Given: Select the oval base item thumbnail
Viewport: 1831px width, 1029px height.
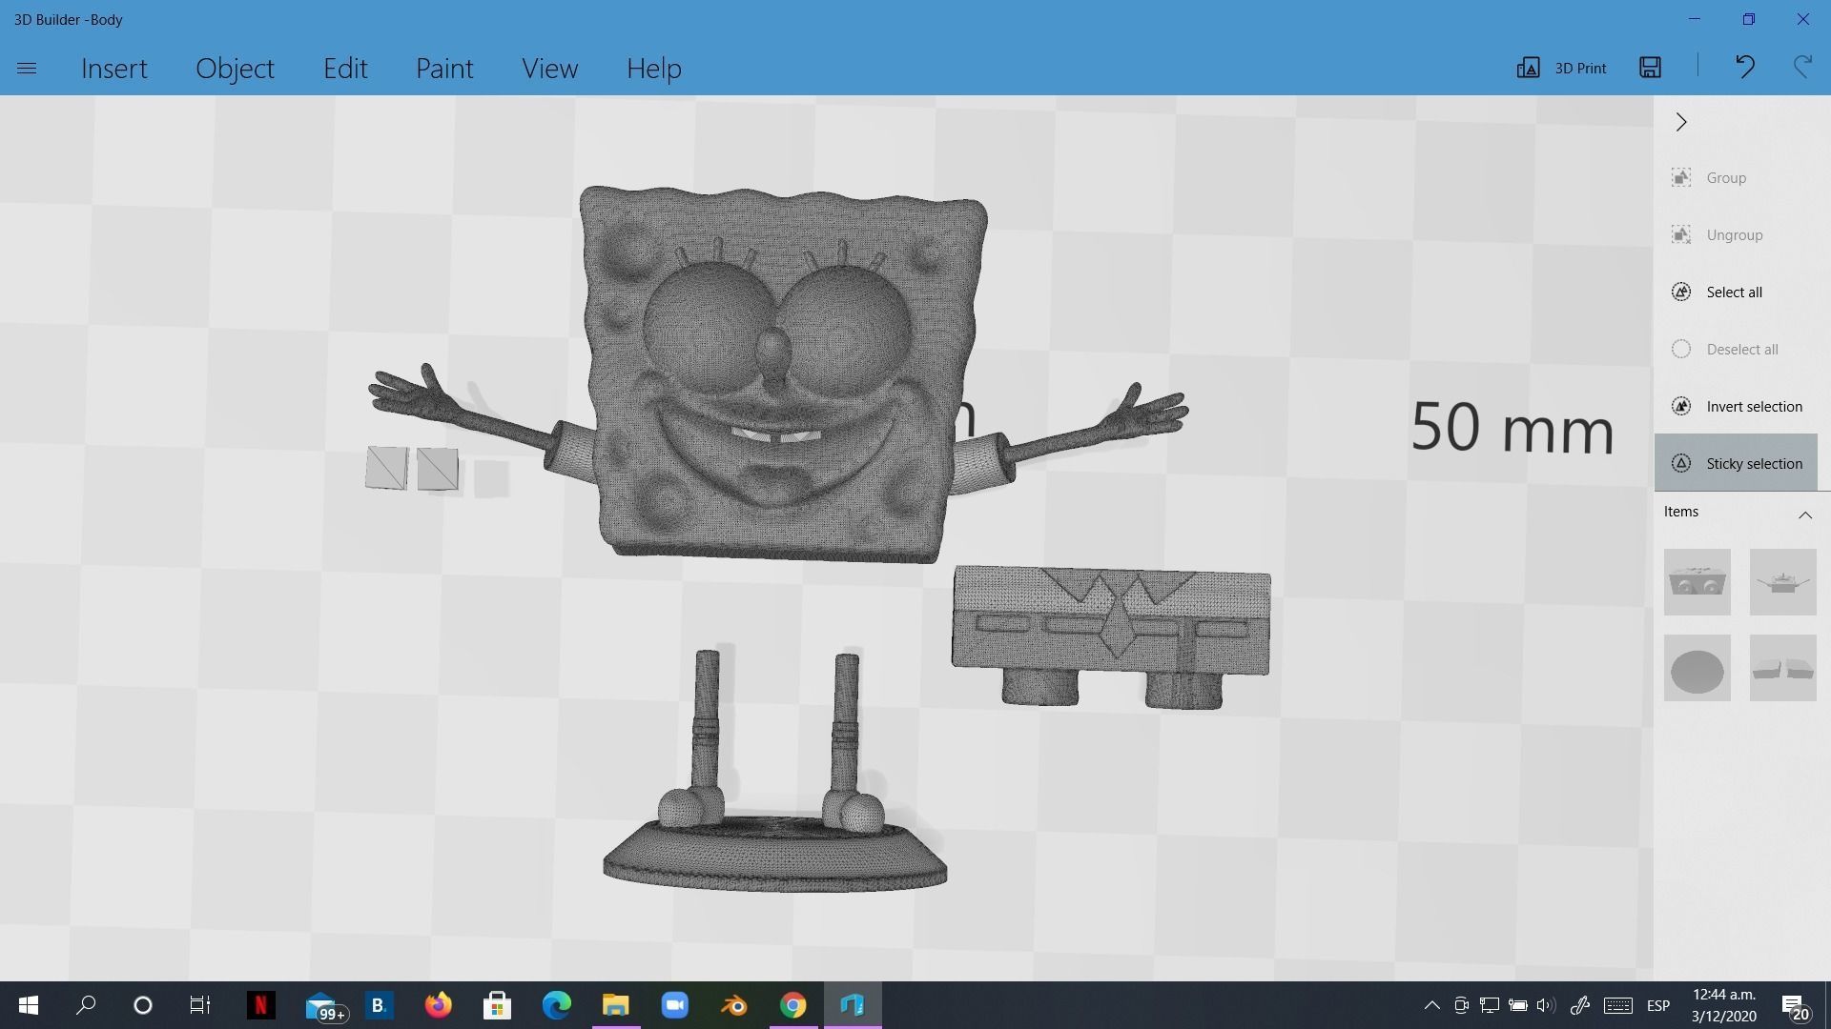Looking at the screenshot, I should tap(1697, 669).
